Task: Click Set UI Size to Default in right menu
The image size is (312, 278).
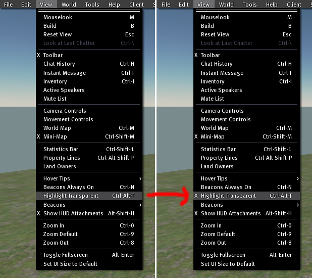Action: point(228,264)
